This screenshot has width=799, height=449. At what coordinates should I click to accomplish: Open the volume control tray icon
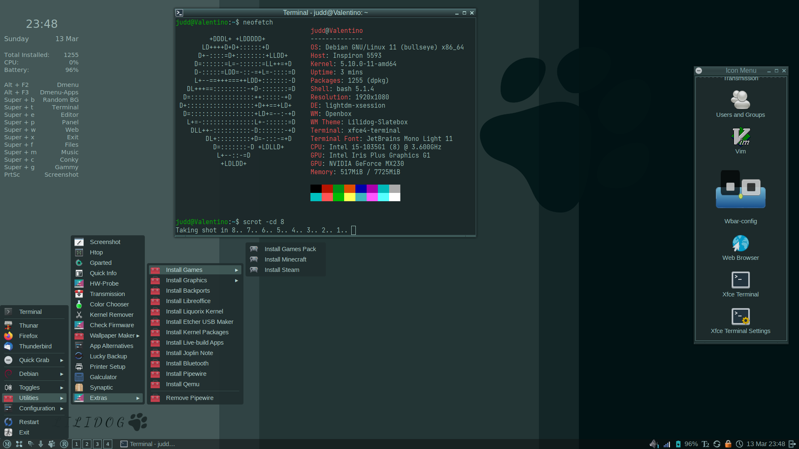coord(654,444)
